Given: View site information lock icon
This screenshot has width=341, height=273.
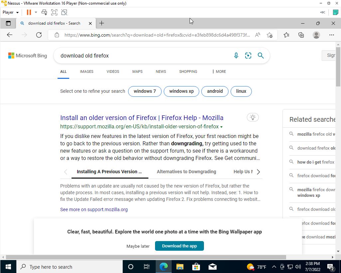Looking at the screenshot, I should [x=57, y=35].
